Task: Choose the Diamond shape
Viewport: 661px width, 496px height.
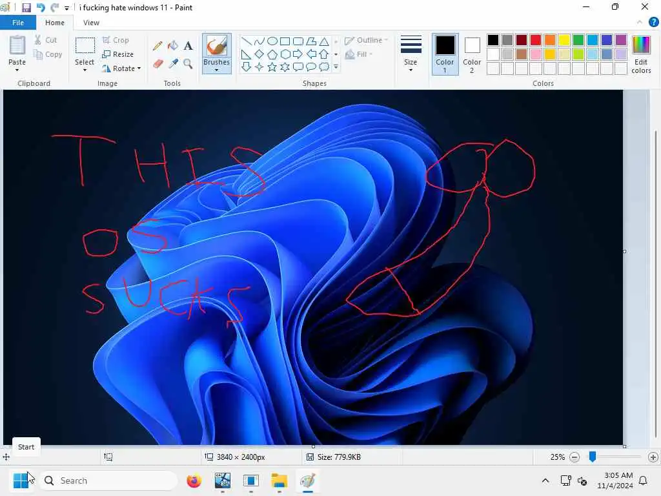Action: [x=259, y=54]
